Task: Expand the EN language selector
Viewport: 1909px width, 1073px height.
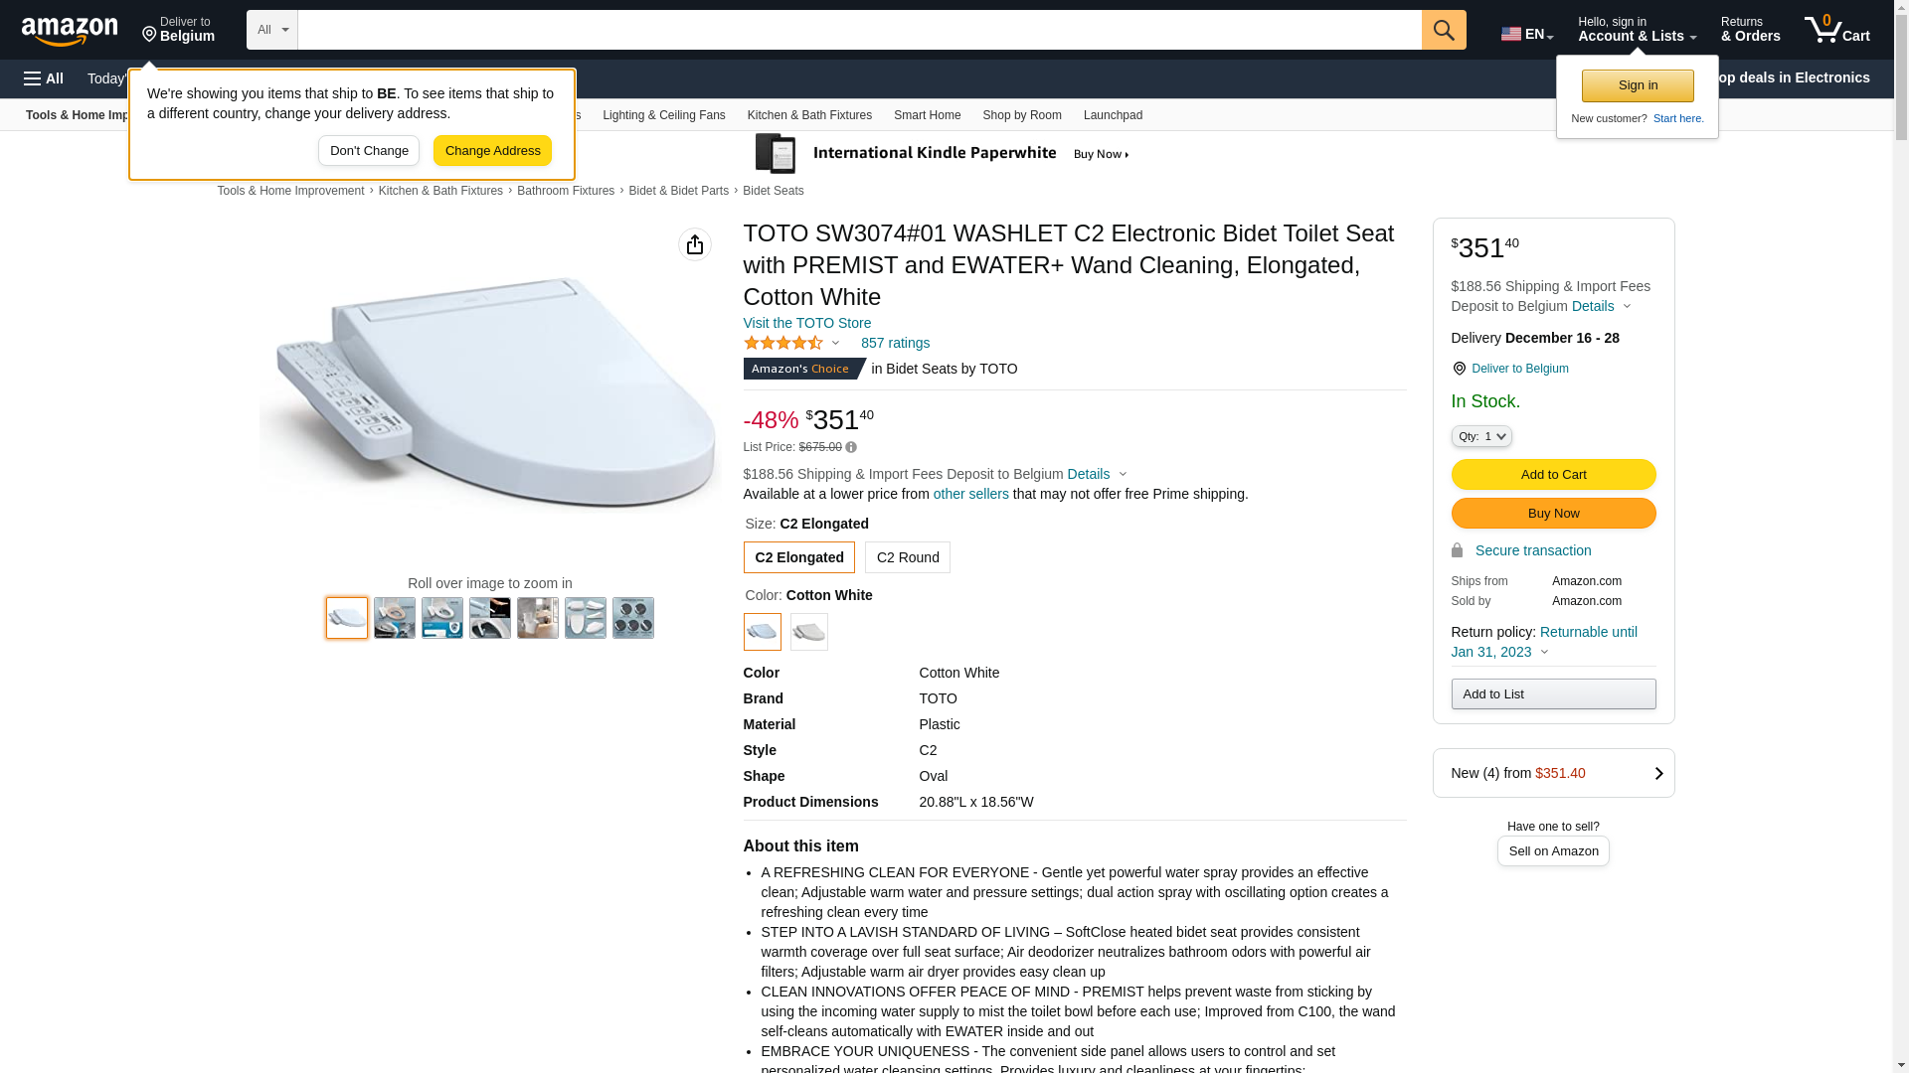Action: (1526, 34)
